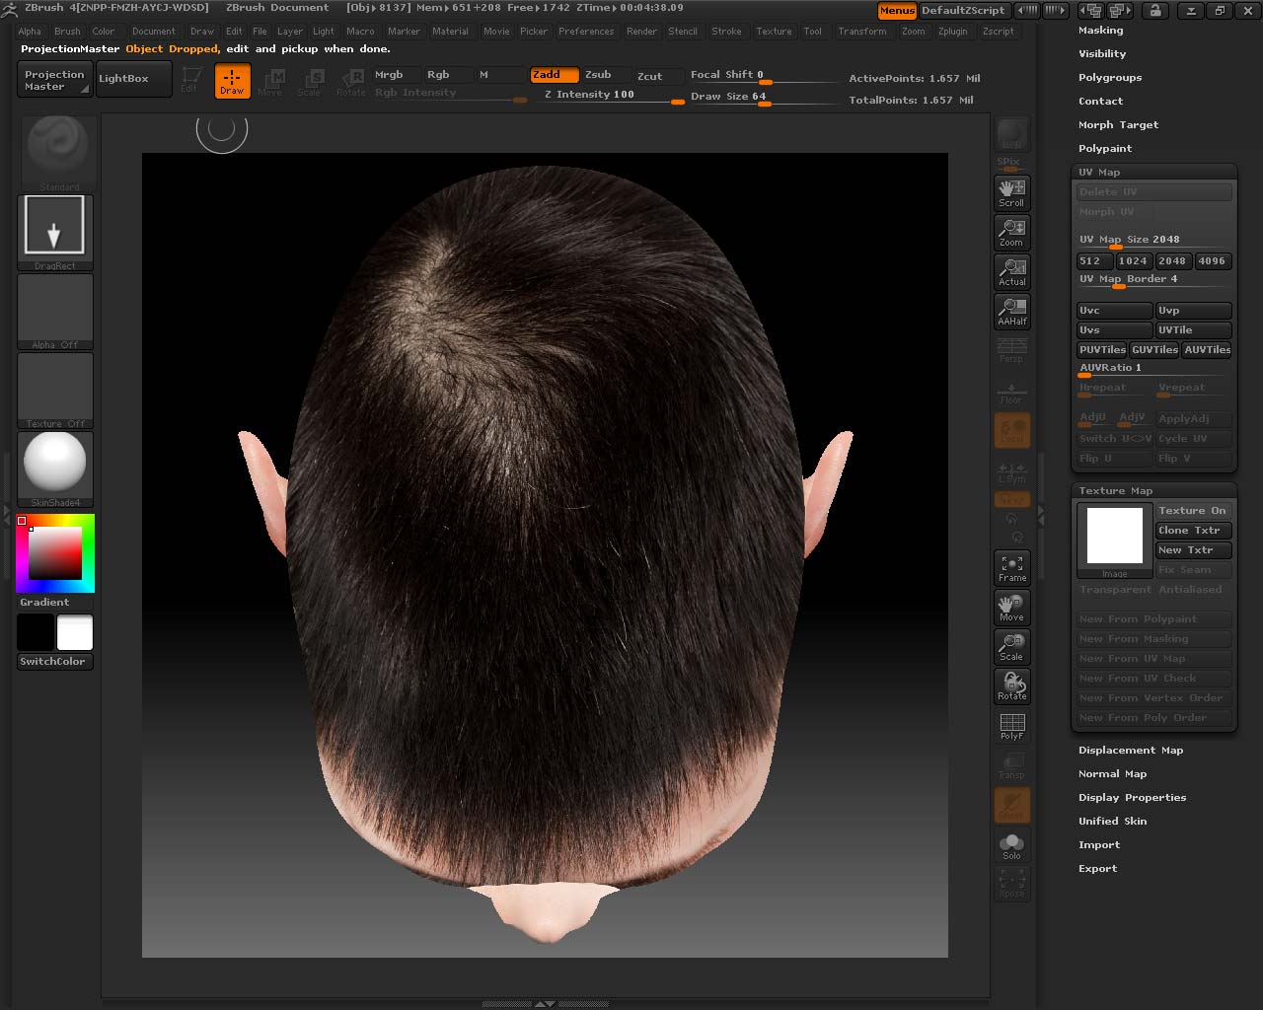Open the Stroke menu

click(726, 32)
